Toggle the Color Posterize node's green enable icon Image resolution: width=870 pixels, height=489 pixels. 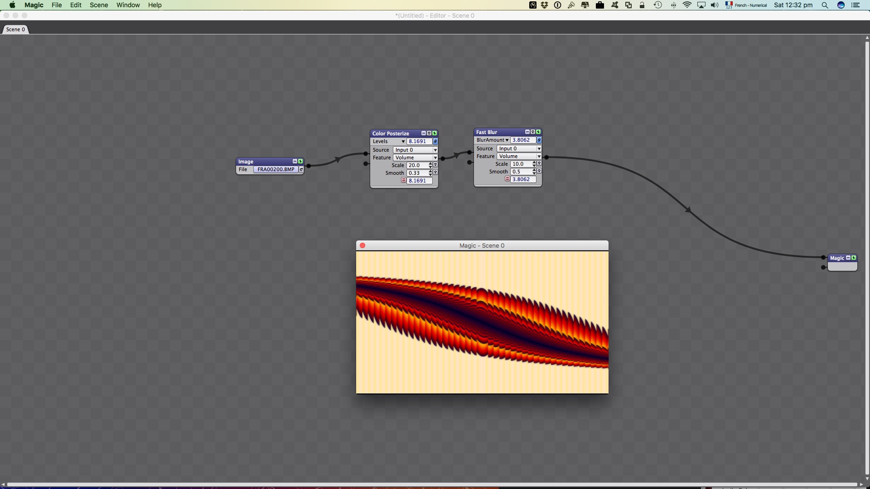click(x=435, y=133)
